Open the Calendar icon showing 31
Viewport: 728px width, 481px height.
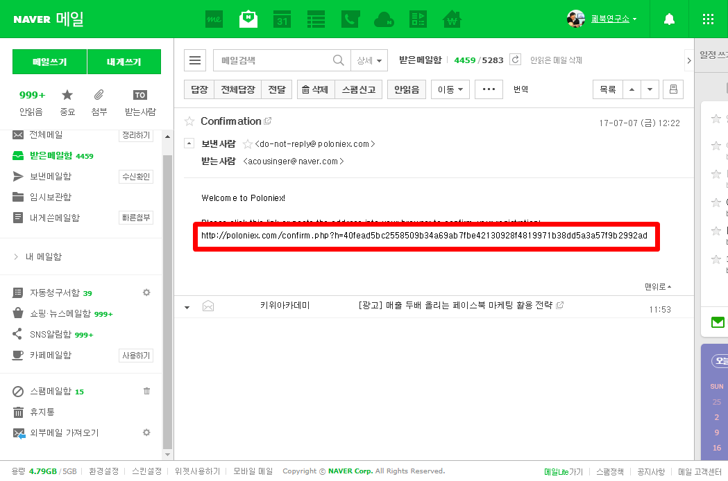click(x=282, y=19)
